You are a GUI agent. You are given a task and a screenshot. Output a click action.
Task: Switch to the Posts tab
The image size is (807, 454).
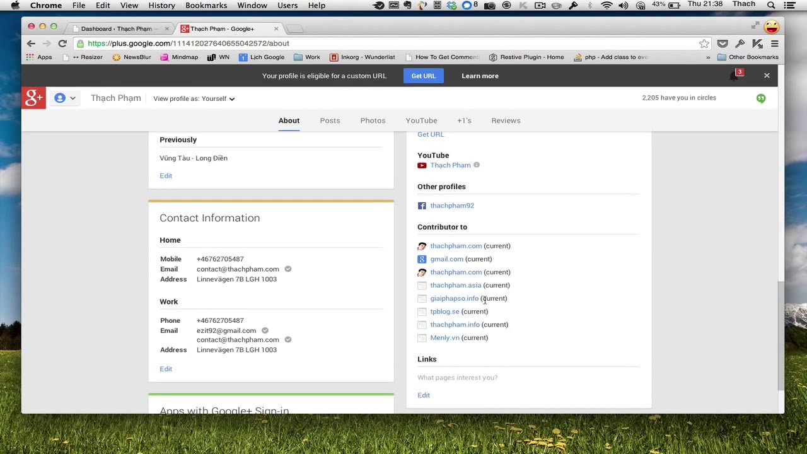click(330, 120)
